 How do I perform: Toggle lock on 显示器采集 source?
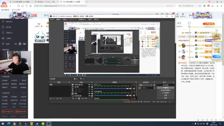pos(92,96)
